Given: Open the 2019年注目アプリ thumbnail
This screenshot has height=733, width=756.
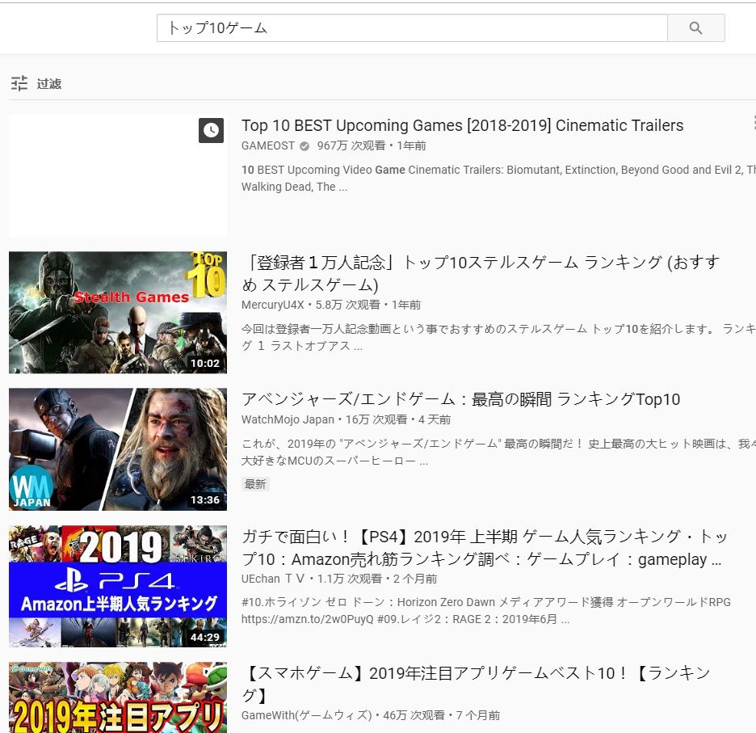Looking at the screenshot, I should pyautogui.click(x=118, y=697).
